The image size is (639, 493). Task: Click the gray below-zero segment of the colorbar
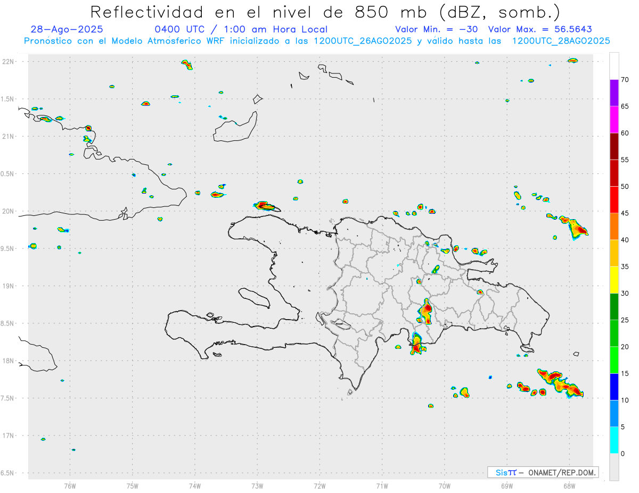tap(614, 467)
